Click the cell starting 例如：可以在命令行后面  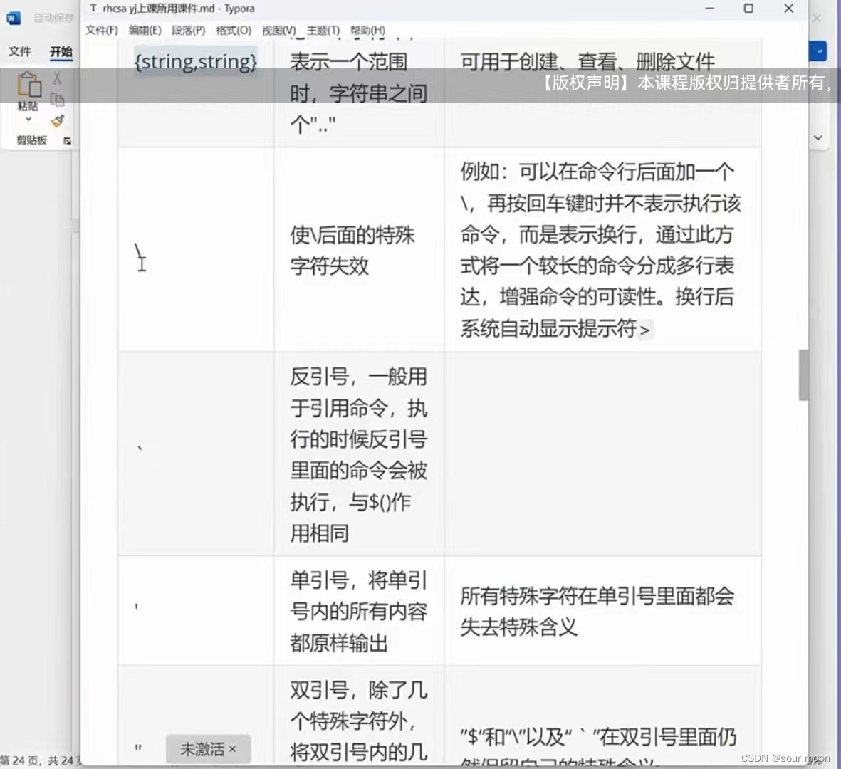pyautogui.click(x=602, y=249)
